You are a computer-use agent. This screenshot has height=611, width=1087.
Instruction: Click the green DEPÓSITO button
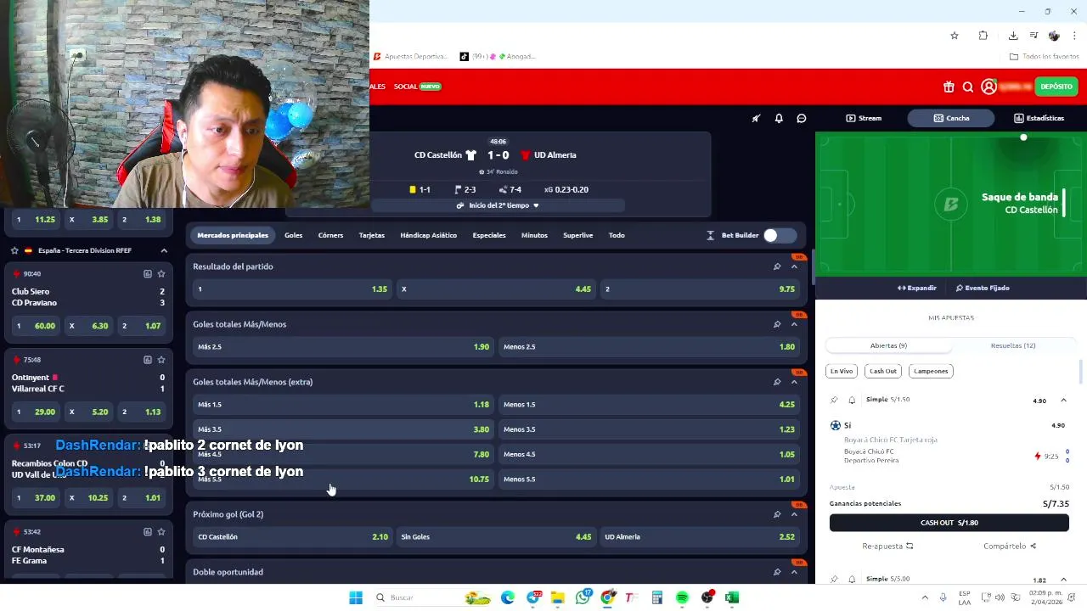(x=1056, y=87)
